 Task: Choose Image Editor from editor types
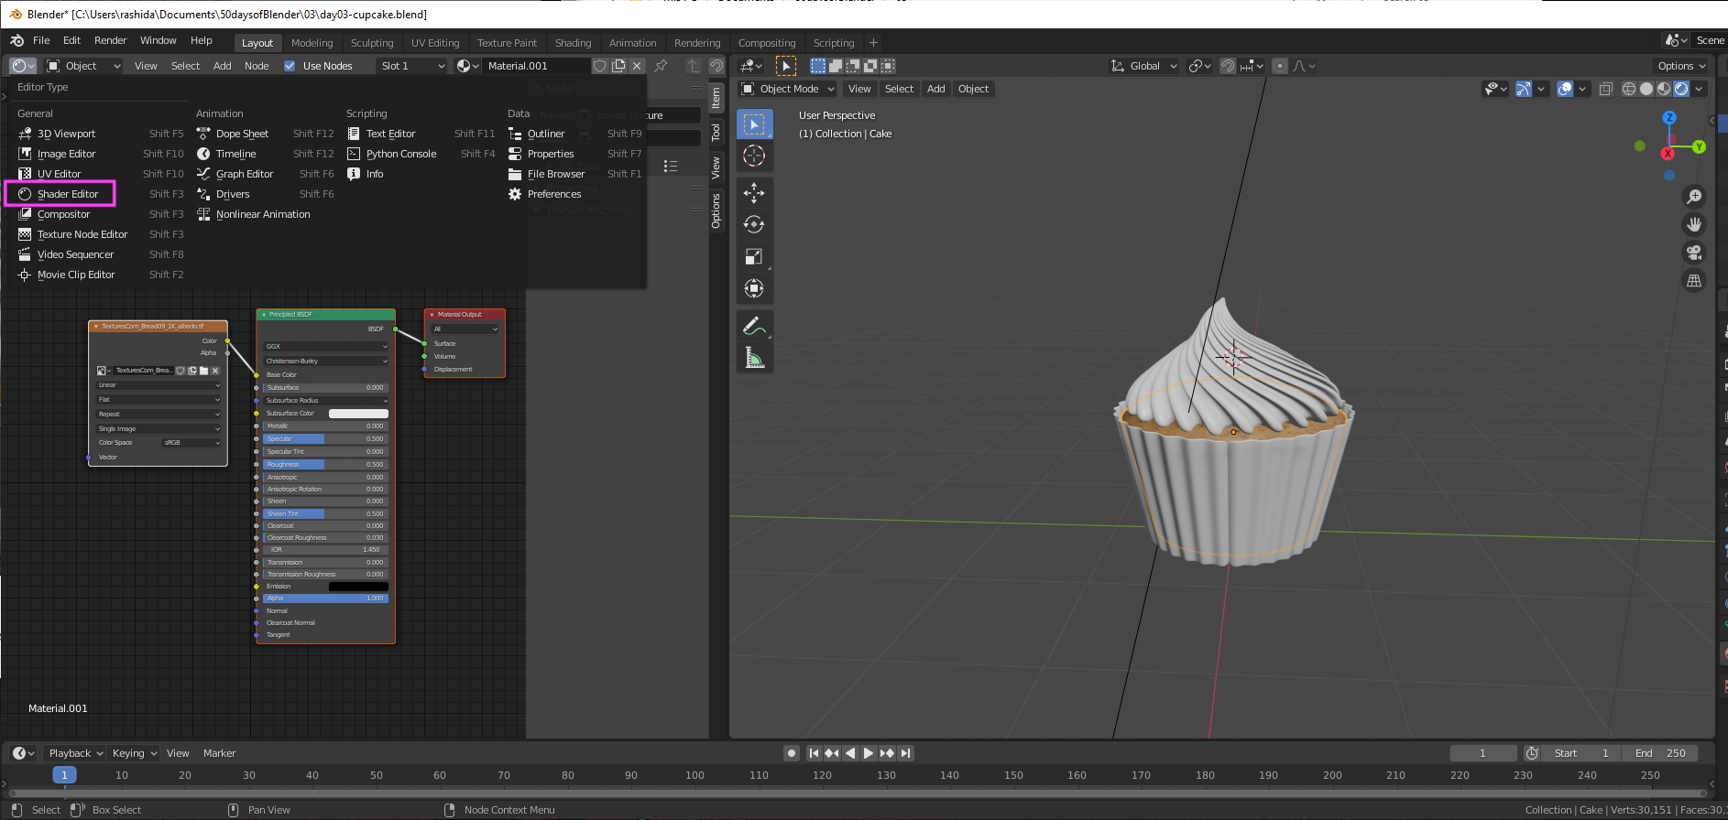click(66, 154)
